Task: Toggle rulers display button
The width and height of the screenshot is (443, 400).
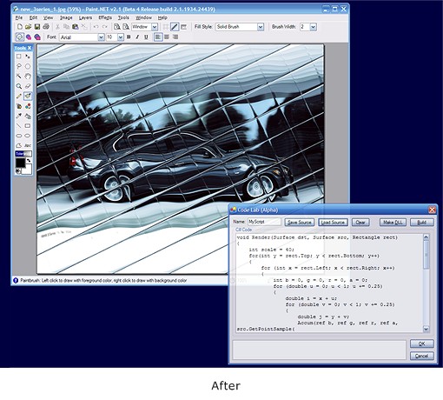Action: (x=183, y=27)
